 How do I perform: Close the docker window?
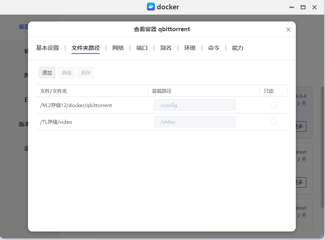[314, 7]
